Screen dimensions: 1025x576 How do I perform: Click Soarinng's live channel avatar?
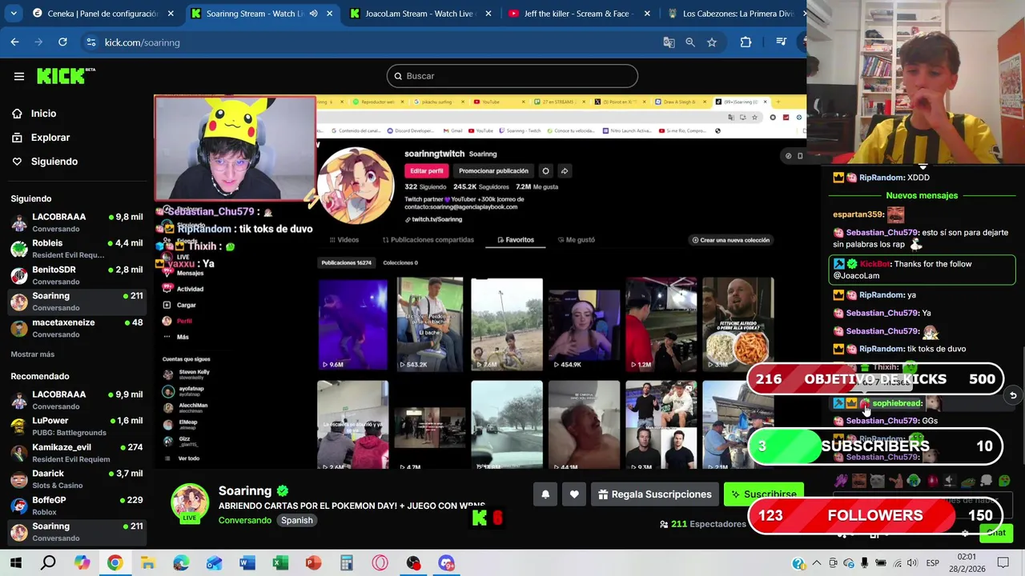click(190, 503)
